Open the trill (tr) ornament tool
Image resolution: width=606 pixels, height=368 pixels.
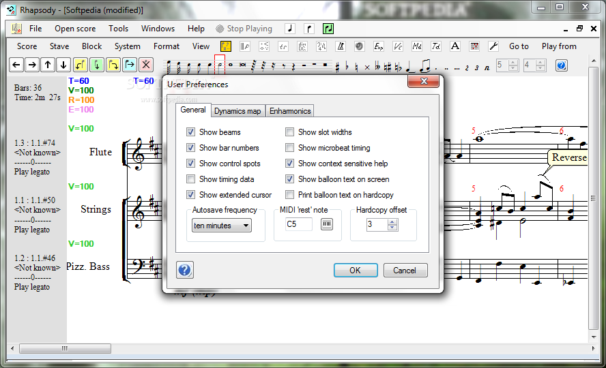click(283, 46)
